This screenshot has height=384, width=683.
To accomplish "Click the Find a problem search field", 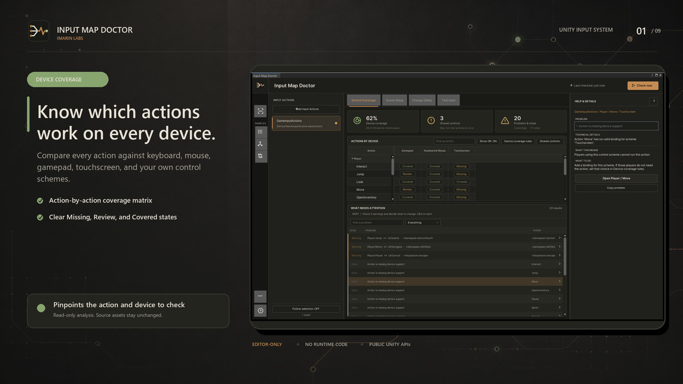I will tap(377, 222).
